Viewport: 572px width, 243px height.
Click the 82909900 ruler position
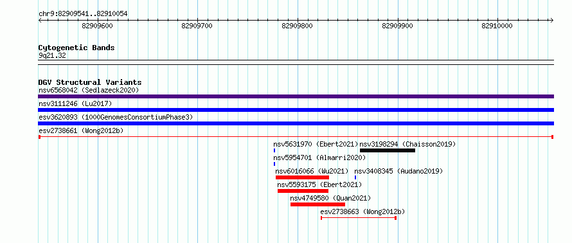[397, 26]
